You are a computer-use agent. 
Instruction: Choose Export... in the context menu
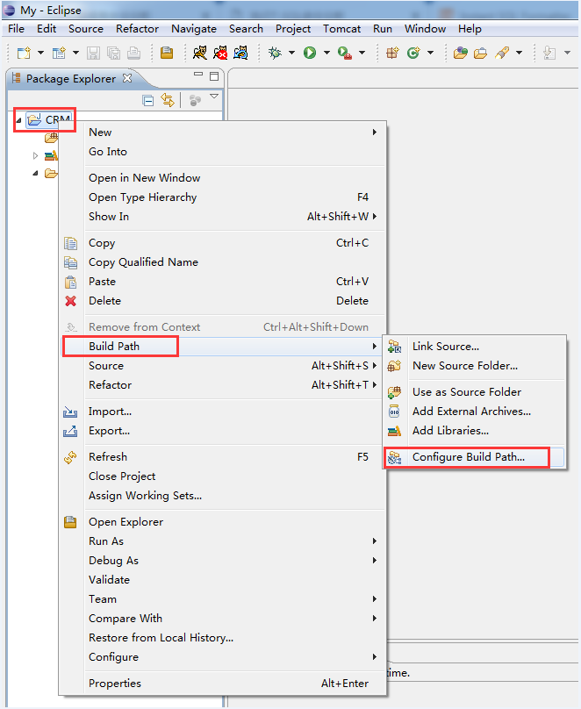223,431
